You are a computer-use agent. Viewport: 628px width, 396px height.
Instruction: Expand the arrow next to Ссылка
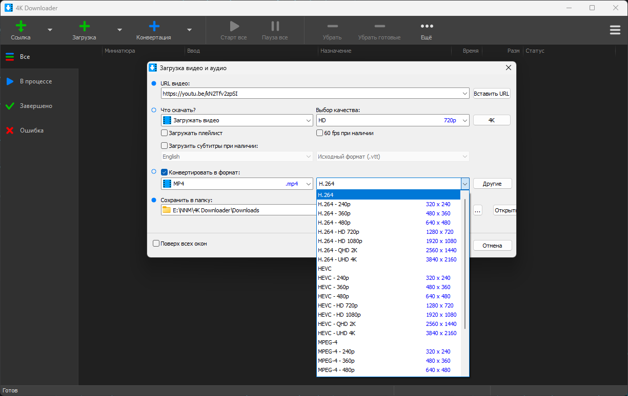pos(50,30)
